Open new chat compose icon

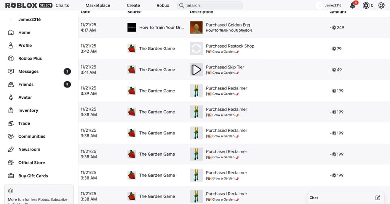click(377, 198)
